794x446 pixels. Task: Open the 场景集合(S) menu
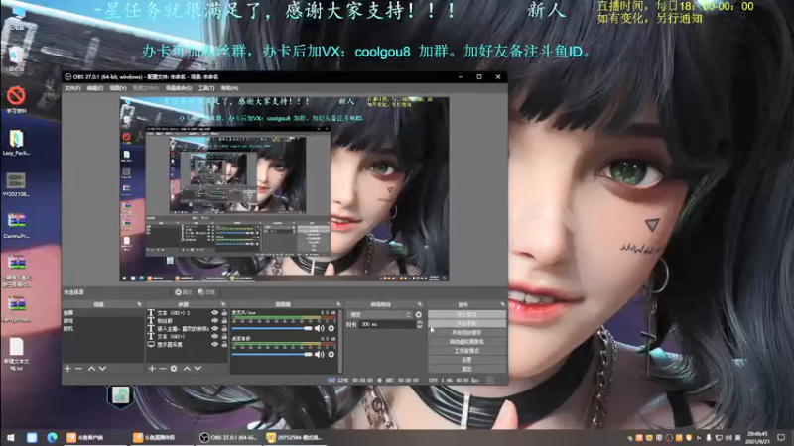click(x=179, y=88)
